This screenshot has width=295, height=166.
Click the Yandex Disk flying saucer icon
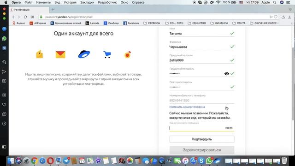click(84, 54)
